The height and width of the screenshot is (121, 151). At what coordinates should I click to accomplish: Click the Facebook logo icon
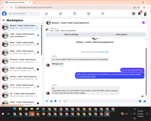tap(4, 14)
